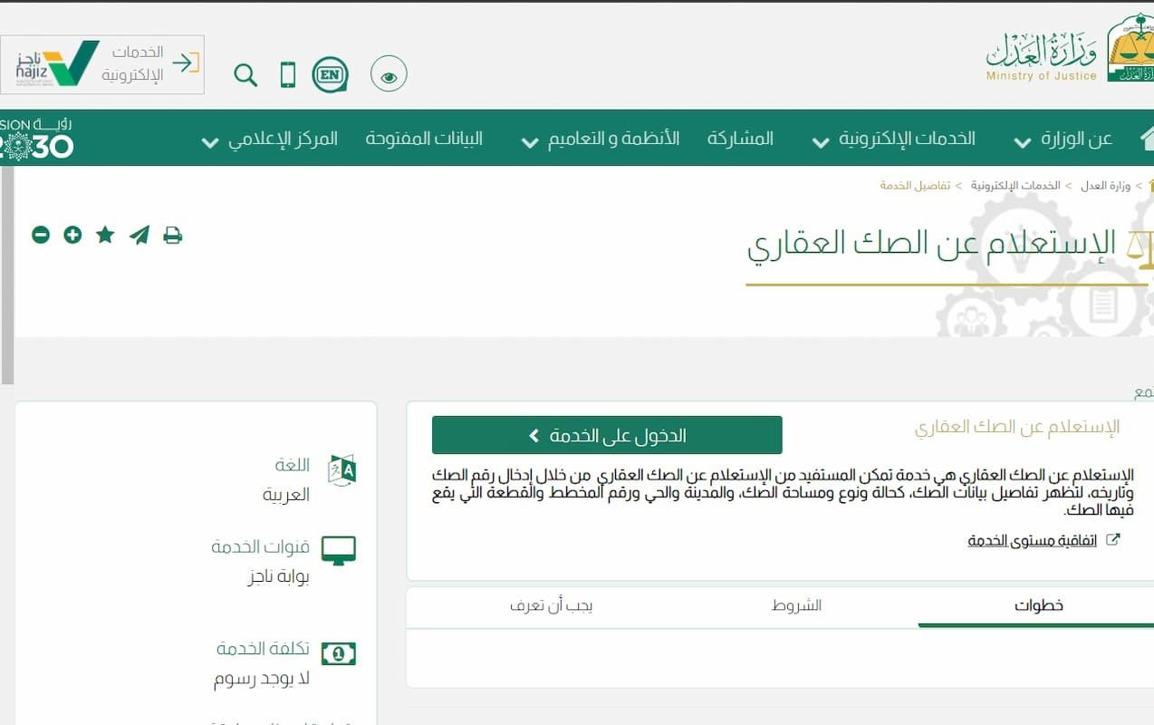Switch language using the EN icon
1154x725 pixels.
pos(330,74)
